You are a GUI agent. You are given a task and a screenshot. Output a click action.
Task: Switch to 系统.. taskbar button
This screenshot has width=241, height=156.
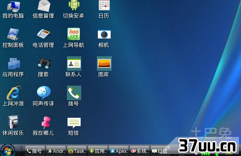[x=139, y=151]
